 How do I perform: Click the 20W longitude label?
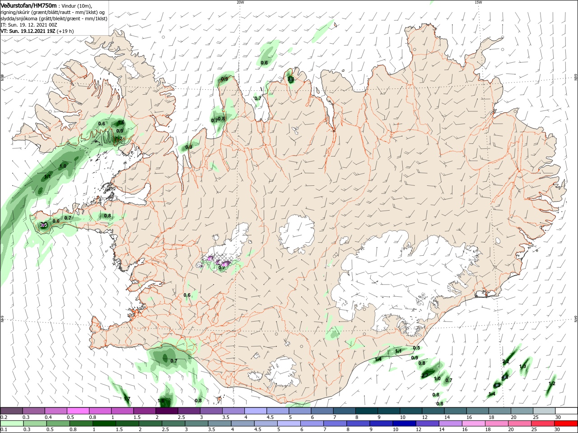click(x=240, y=2)
